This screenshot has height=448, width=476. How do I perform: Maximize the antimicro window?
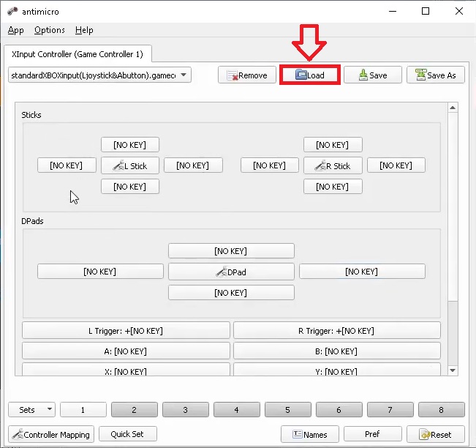(x=426, y=11)
